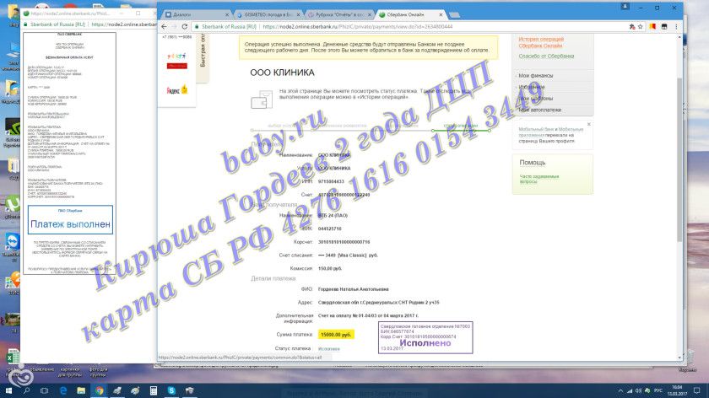The image size is (709, 398).
Task: Close the Сбербанк Онлайн tab
Action: pos(441,15)
